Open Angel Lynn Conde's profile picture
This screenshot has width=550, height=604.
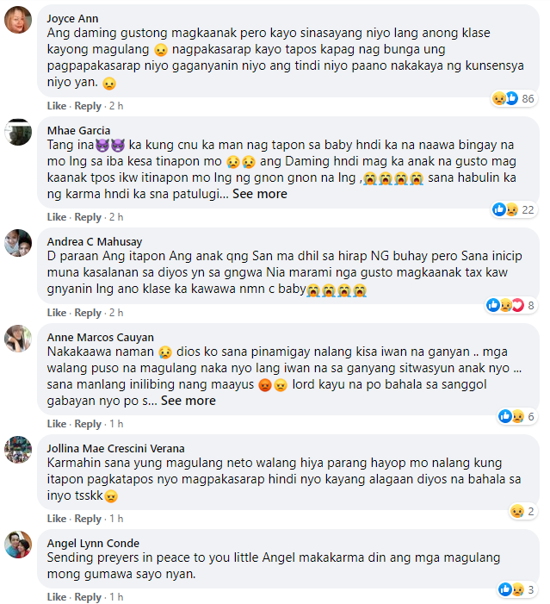[x=18, y=545]
